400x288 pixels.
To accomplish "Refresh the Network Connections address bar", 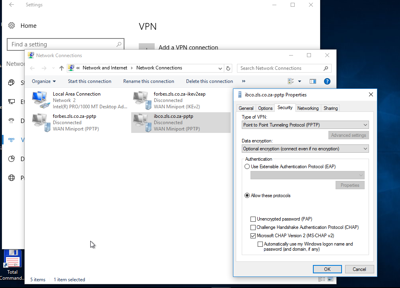I will tap(228, 68).
